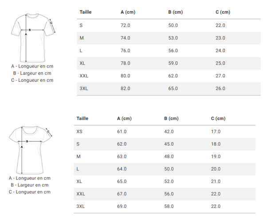Click 'B - Largeur en cm' under men's shirt
The height and width of the screenshot is (221, 266).
coord(32,73)
